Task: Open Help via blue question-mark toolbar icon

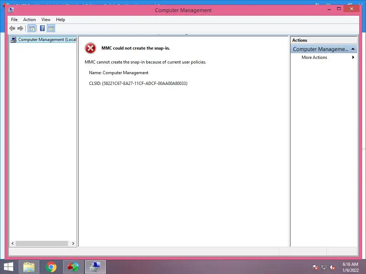Action: pyautogui.click(x=42, y=29)
